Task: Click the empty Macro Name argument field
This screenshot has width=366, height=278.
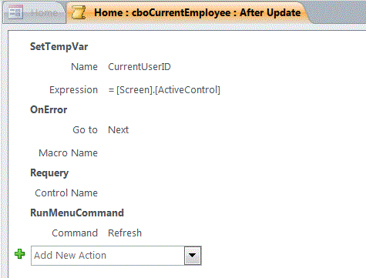Action: point(180,153)
